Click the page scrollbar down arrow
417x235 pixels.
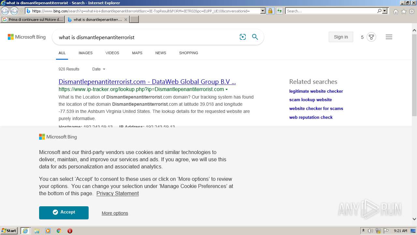click(414, 219)
